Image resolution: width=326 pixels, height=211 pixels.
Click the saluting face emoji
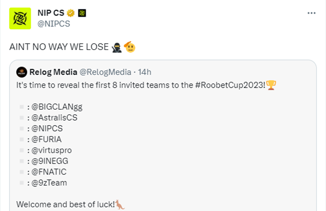pyautogui.click(x=130, y=47)
